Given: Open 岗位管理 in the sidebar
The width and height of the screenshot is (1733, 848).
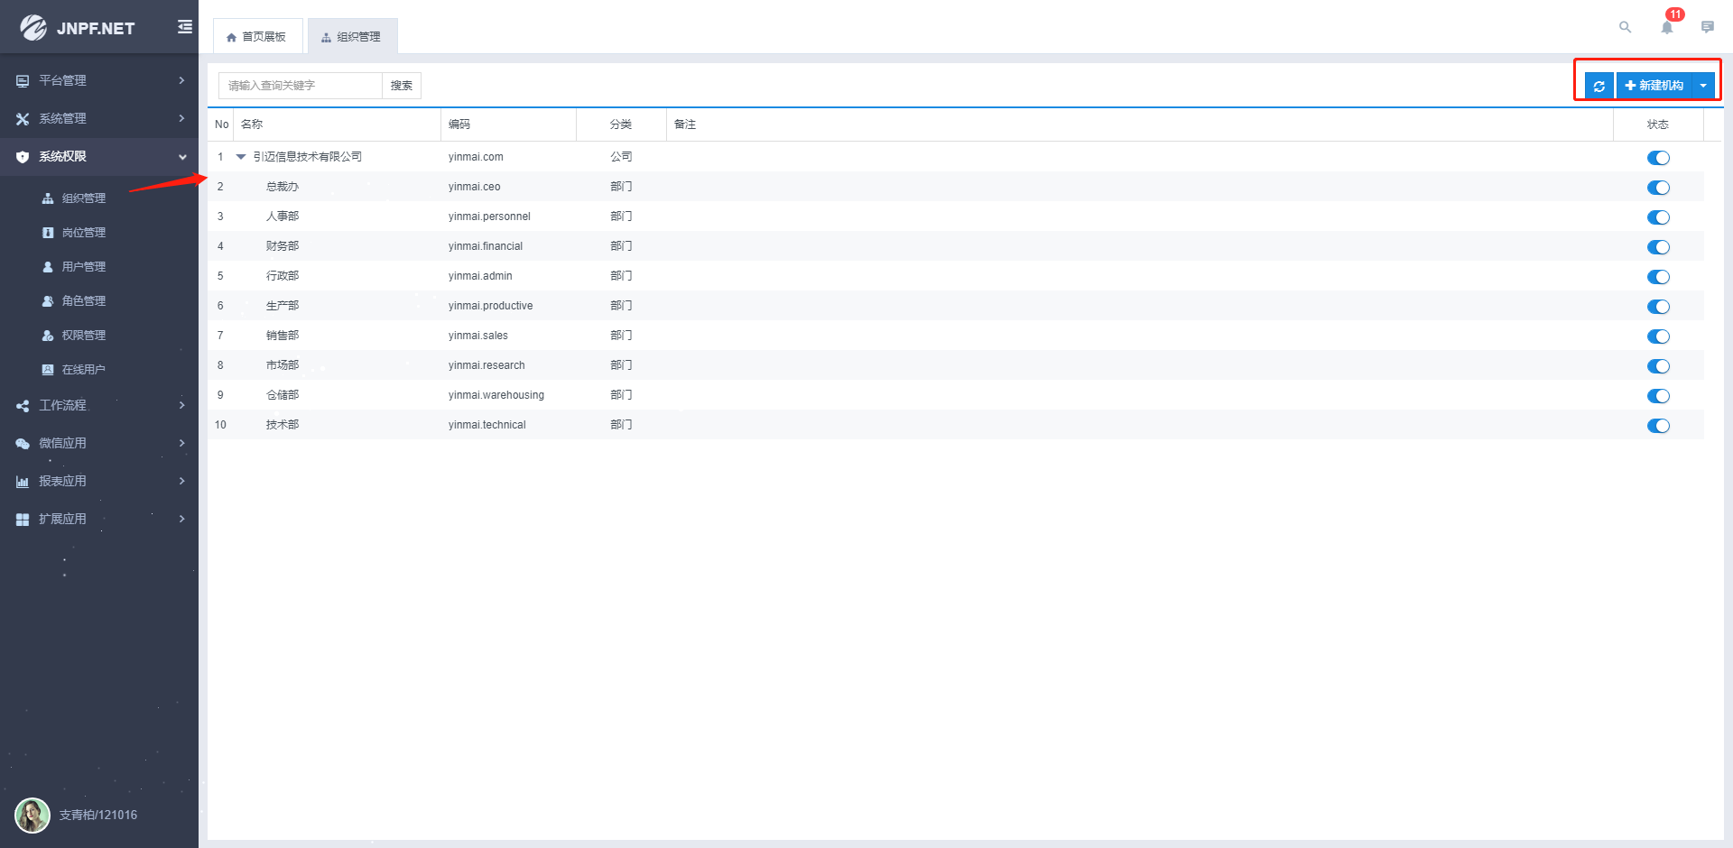Looking at the screenshot, I should click(x=84, y=233).
